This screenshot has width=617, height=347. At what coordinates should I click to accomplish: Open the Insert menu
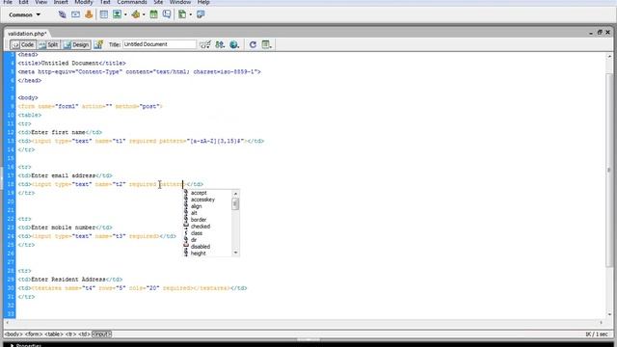pyautogui.click(x=61, y=2)
